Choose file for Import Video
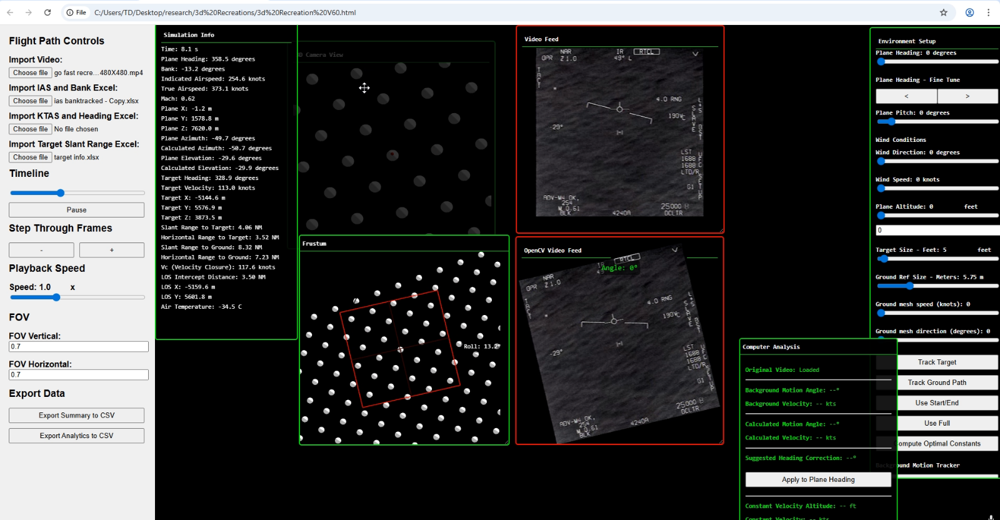1000x520 pixels. (x=30, y=72)
